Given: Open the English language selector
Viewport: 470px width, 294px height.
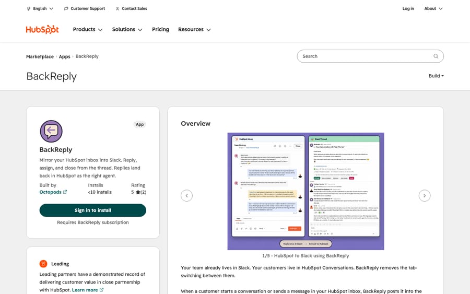Looking at the screenshot, I should click(40, 8).
